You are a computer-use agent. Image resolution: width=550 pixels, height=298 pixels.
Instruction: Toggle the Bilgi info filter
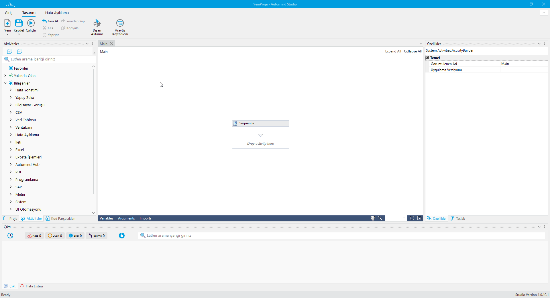[x=75, y=236]
